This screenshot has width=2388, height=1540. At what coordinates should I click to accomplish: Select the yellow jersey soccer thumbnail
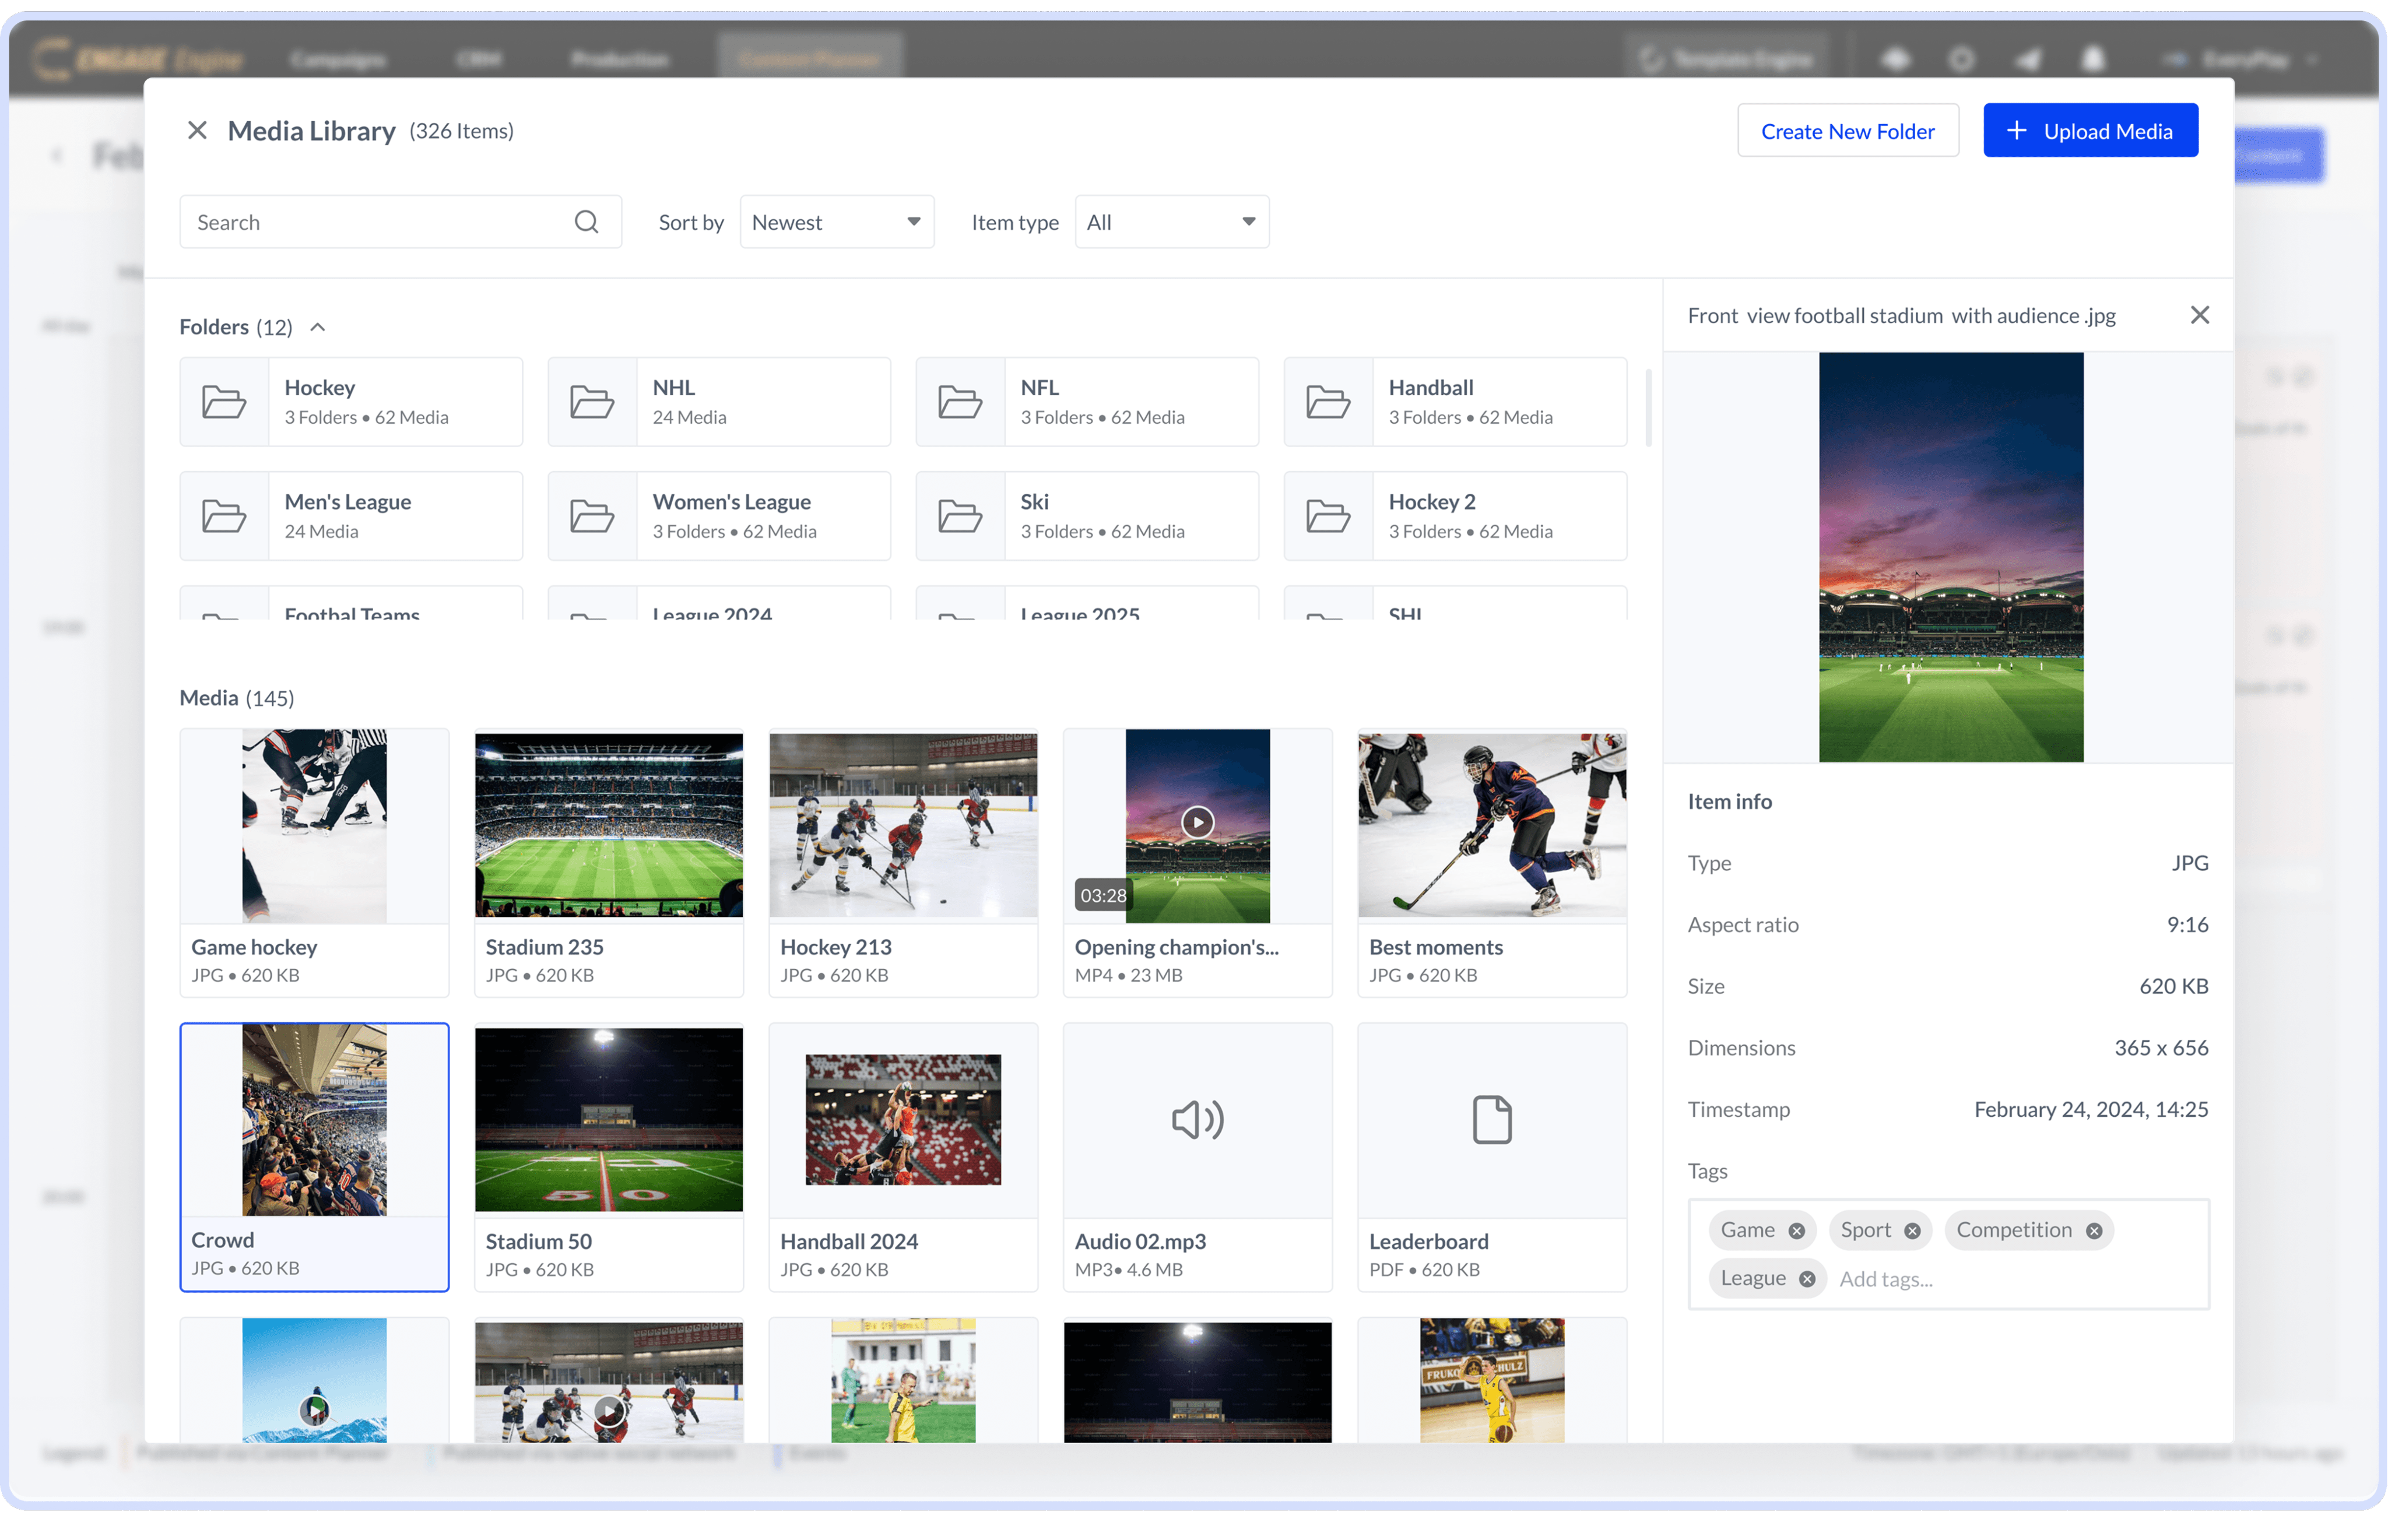(903, 1380)
